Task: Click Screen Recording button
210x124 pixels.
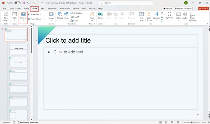Action: tap(192, 17)
